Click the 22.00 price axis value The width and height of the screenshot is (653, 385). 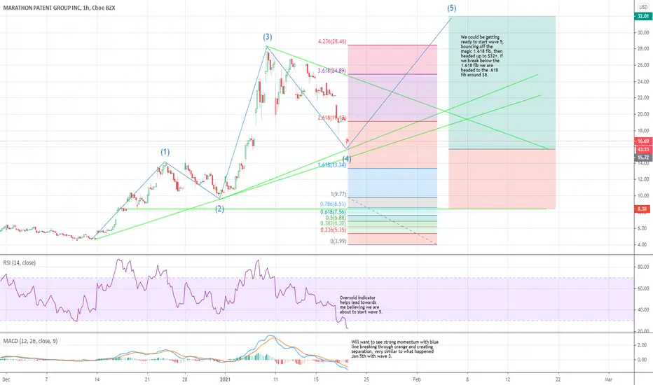[643, 97]
